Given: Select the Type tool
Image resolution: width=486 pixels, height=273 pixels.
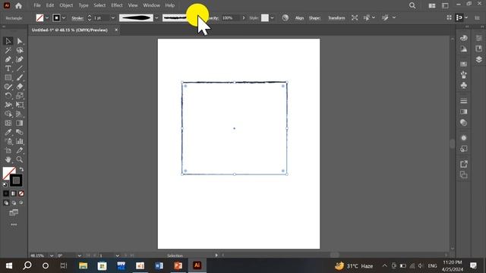Looking at the screenshot, I should click(x=8, y=68).
